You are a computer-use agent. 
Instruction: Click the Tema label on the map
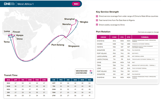click(7, 42)
